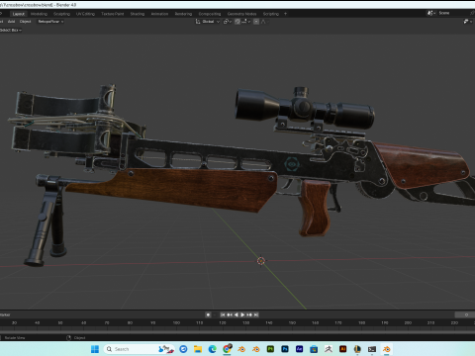Open ZBrush from the taskbar
Screen dimensions: 475x356
point(329,349)
